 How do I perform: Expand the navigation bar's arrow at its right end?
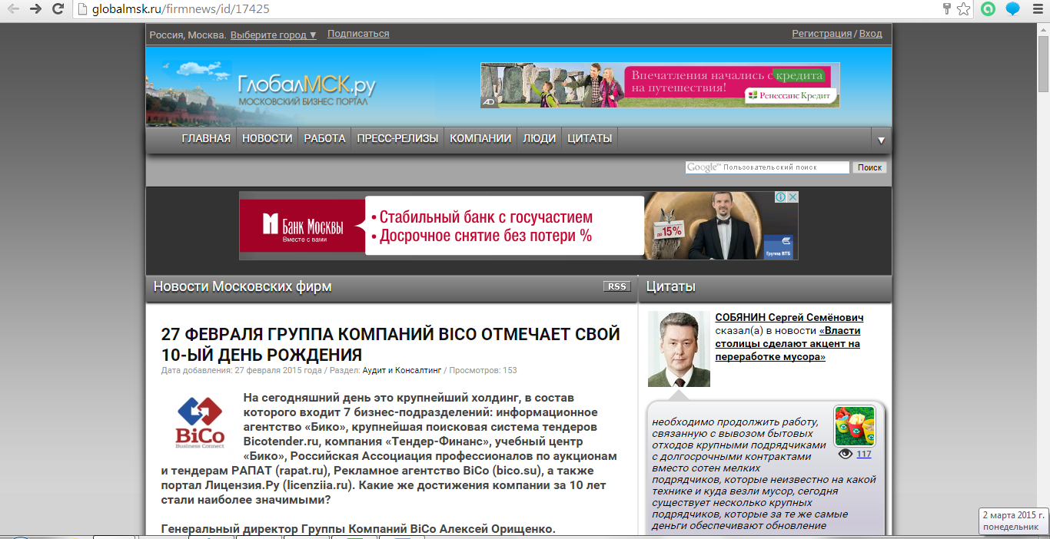click(x=881, y=140)
